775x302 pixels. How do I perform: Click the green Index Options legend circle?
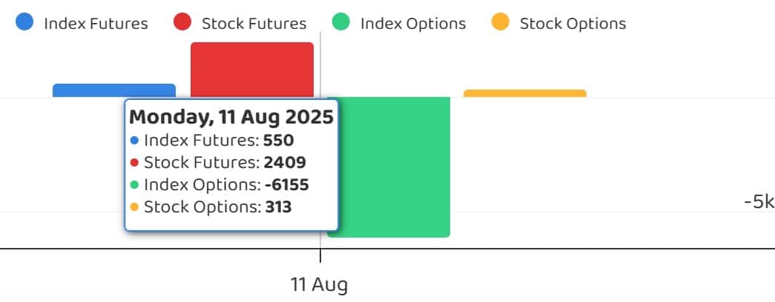pyautogui.click(x=341, y=21)
